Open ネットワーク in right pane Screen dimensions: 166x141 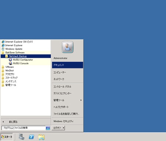pyautogui.click(x=68, y=79)
